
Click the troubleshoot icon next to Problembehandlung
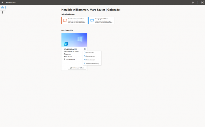click(85, 63)
